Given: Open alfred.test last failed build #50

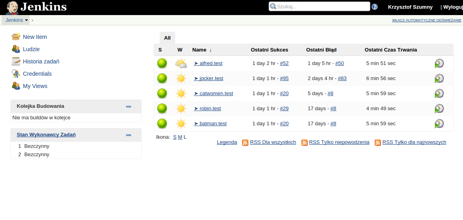Looking at the screenshot, I should (340, 63).
